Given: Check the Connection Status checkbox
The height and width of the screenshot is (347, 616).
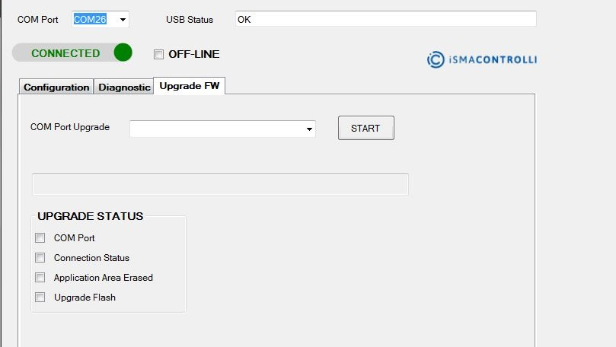Looking at the screenshot, I should (40, 258).
